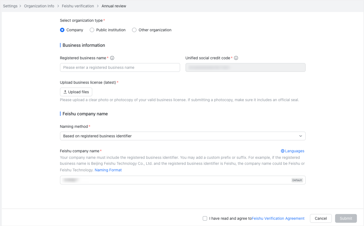Image resolution: width=364 pixels, height=226 pixels.
Task: Return to Feishu verification breadcrumb
Action: 78,6
